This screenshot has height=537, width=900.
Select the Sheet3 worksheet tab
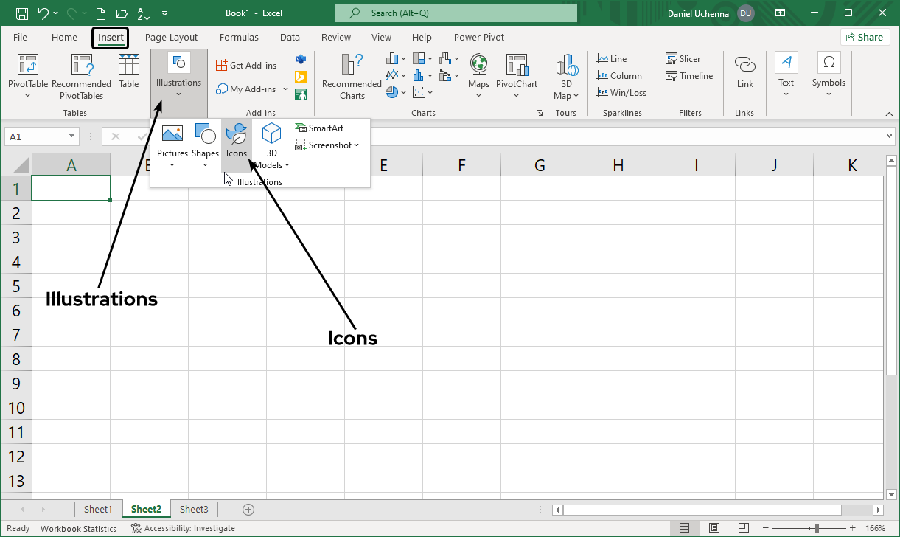pyautogui.click(x=194, y=509)
